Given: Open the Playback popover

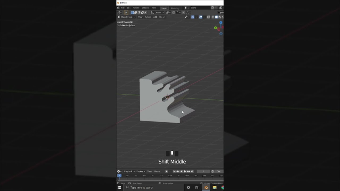Looking at the screenshot, I should click(129, 171).
